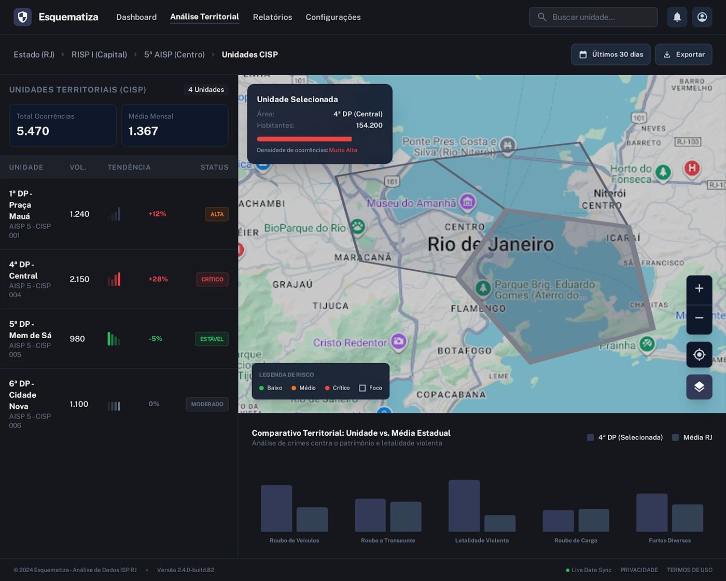Viewport: 726px width, 581px height.
Task: Click the BioParque do Rio map pin
Action: (357, 226)
